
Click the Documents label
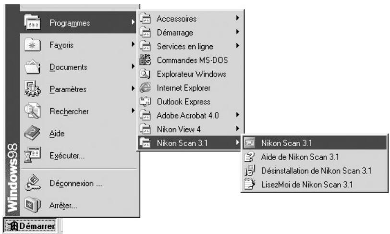68,67
